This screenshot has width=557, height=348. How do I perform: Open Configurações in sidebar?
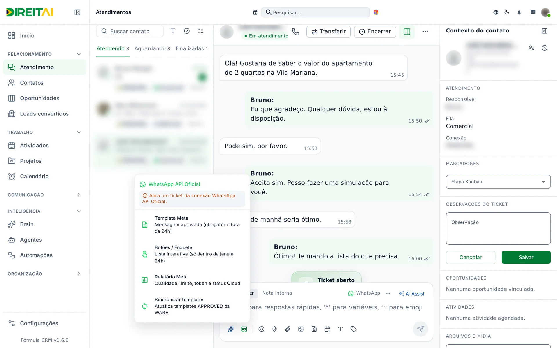pyautogui.click(x=44, y=323)
